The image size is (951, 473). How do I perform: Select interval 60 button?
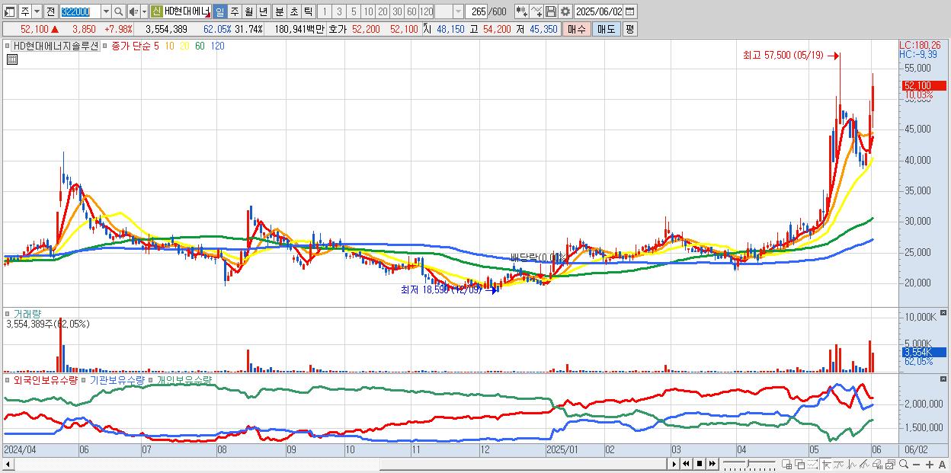click(x=411, y=11)
